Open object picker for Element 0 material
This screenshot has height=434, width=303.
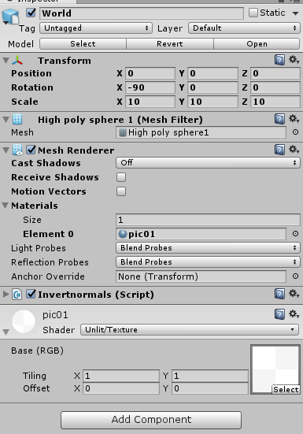pyautogui.click(x=295, y=234)
